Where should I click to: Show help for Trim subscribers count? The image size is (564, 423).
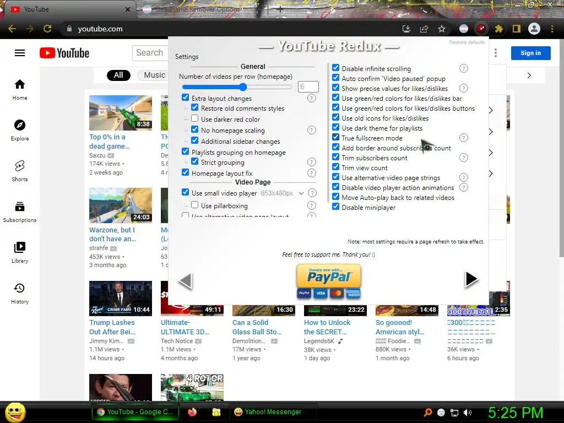point(464,158)
